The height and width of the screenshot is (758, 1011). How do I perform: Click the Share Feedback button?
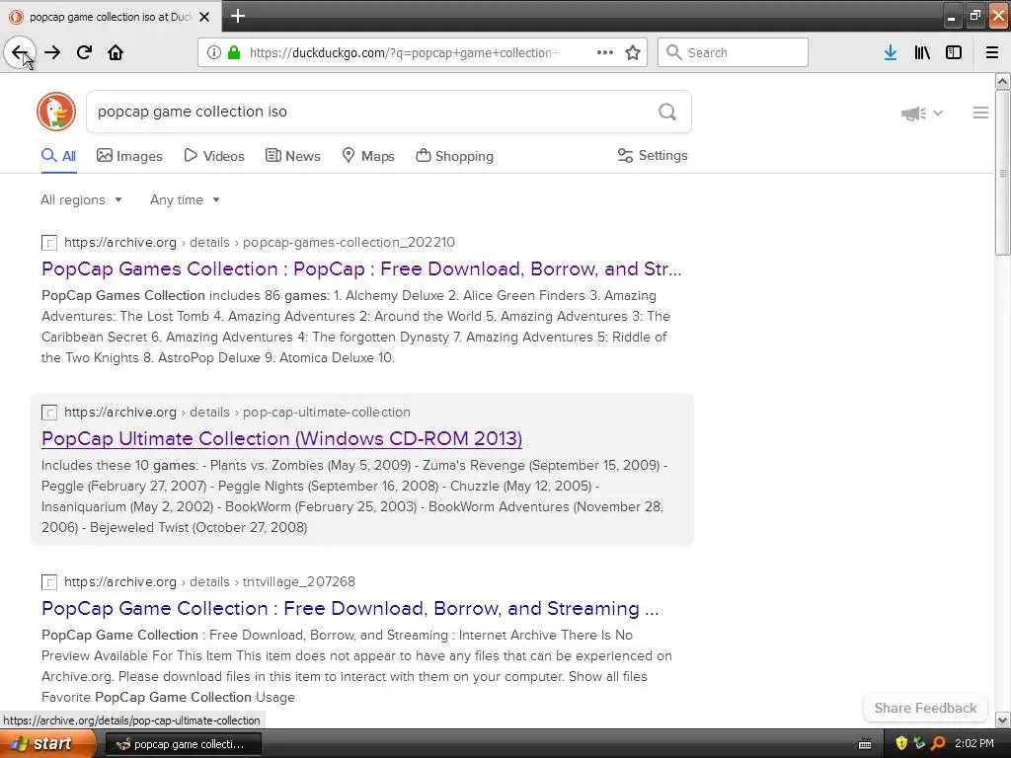coord(925,708)
